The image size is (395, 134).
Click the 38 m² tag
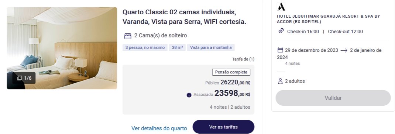pos(177,48)
